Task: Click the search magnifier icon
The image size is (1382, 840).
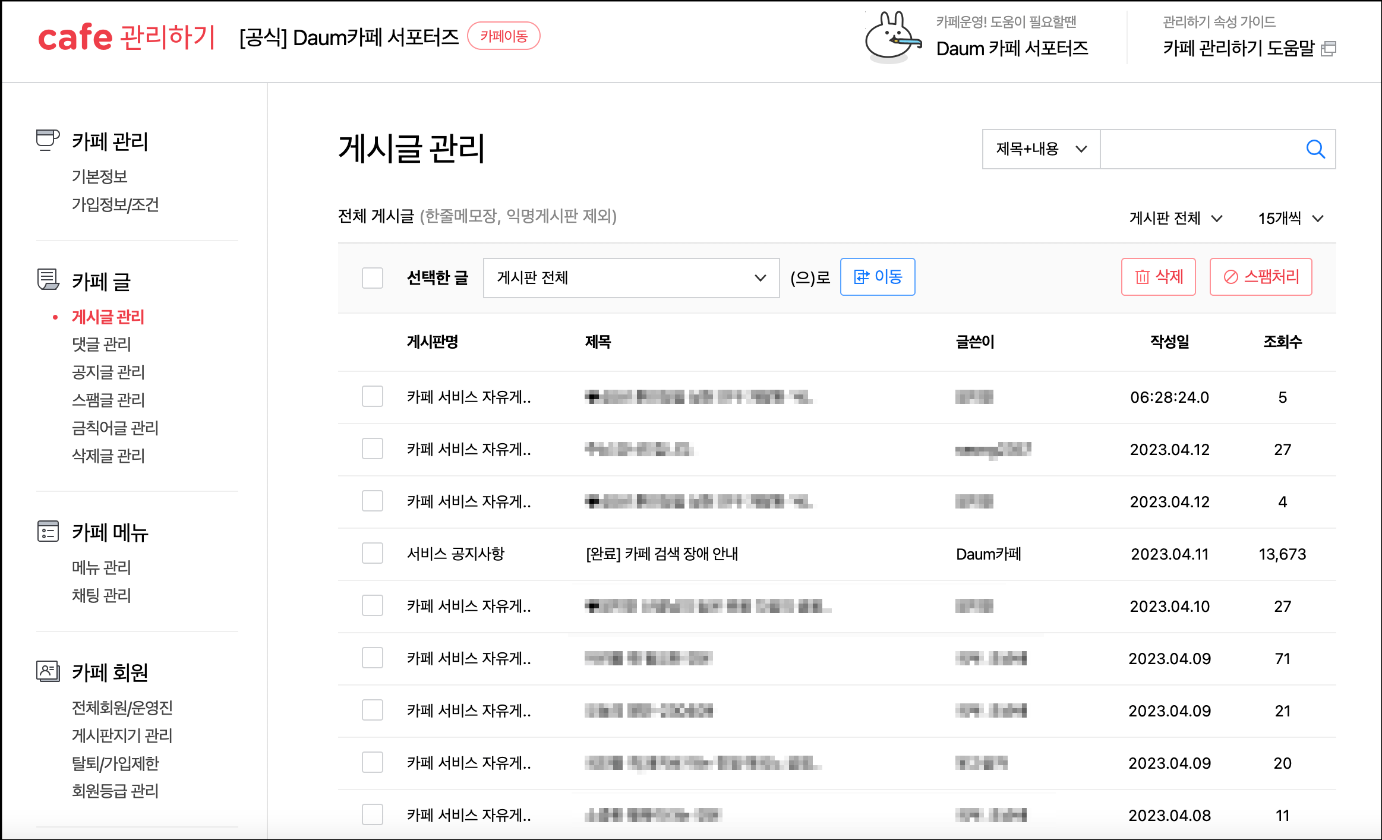Action: 1315,149
